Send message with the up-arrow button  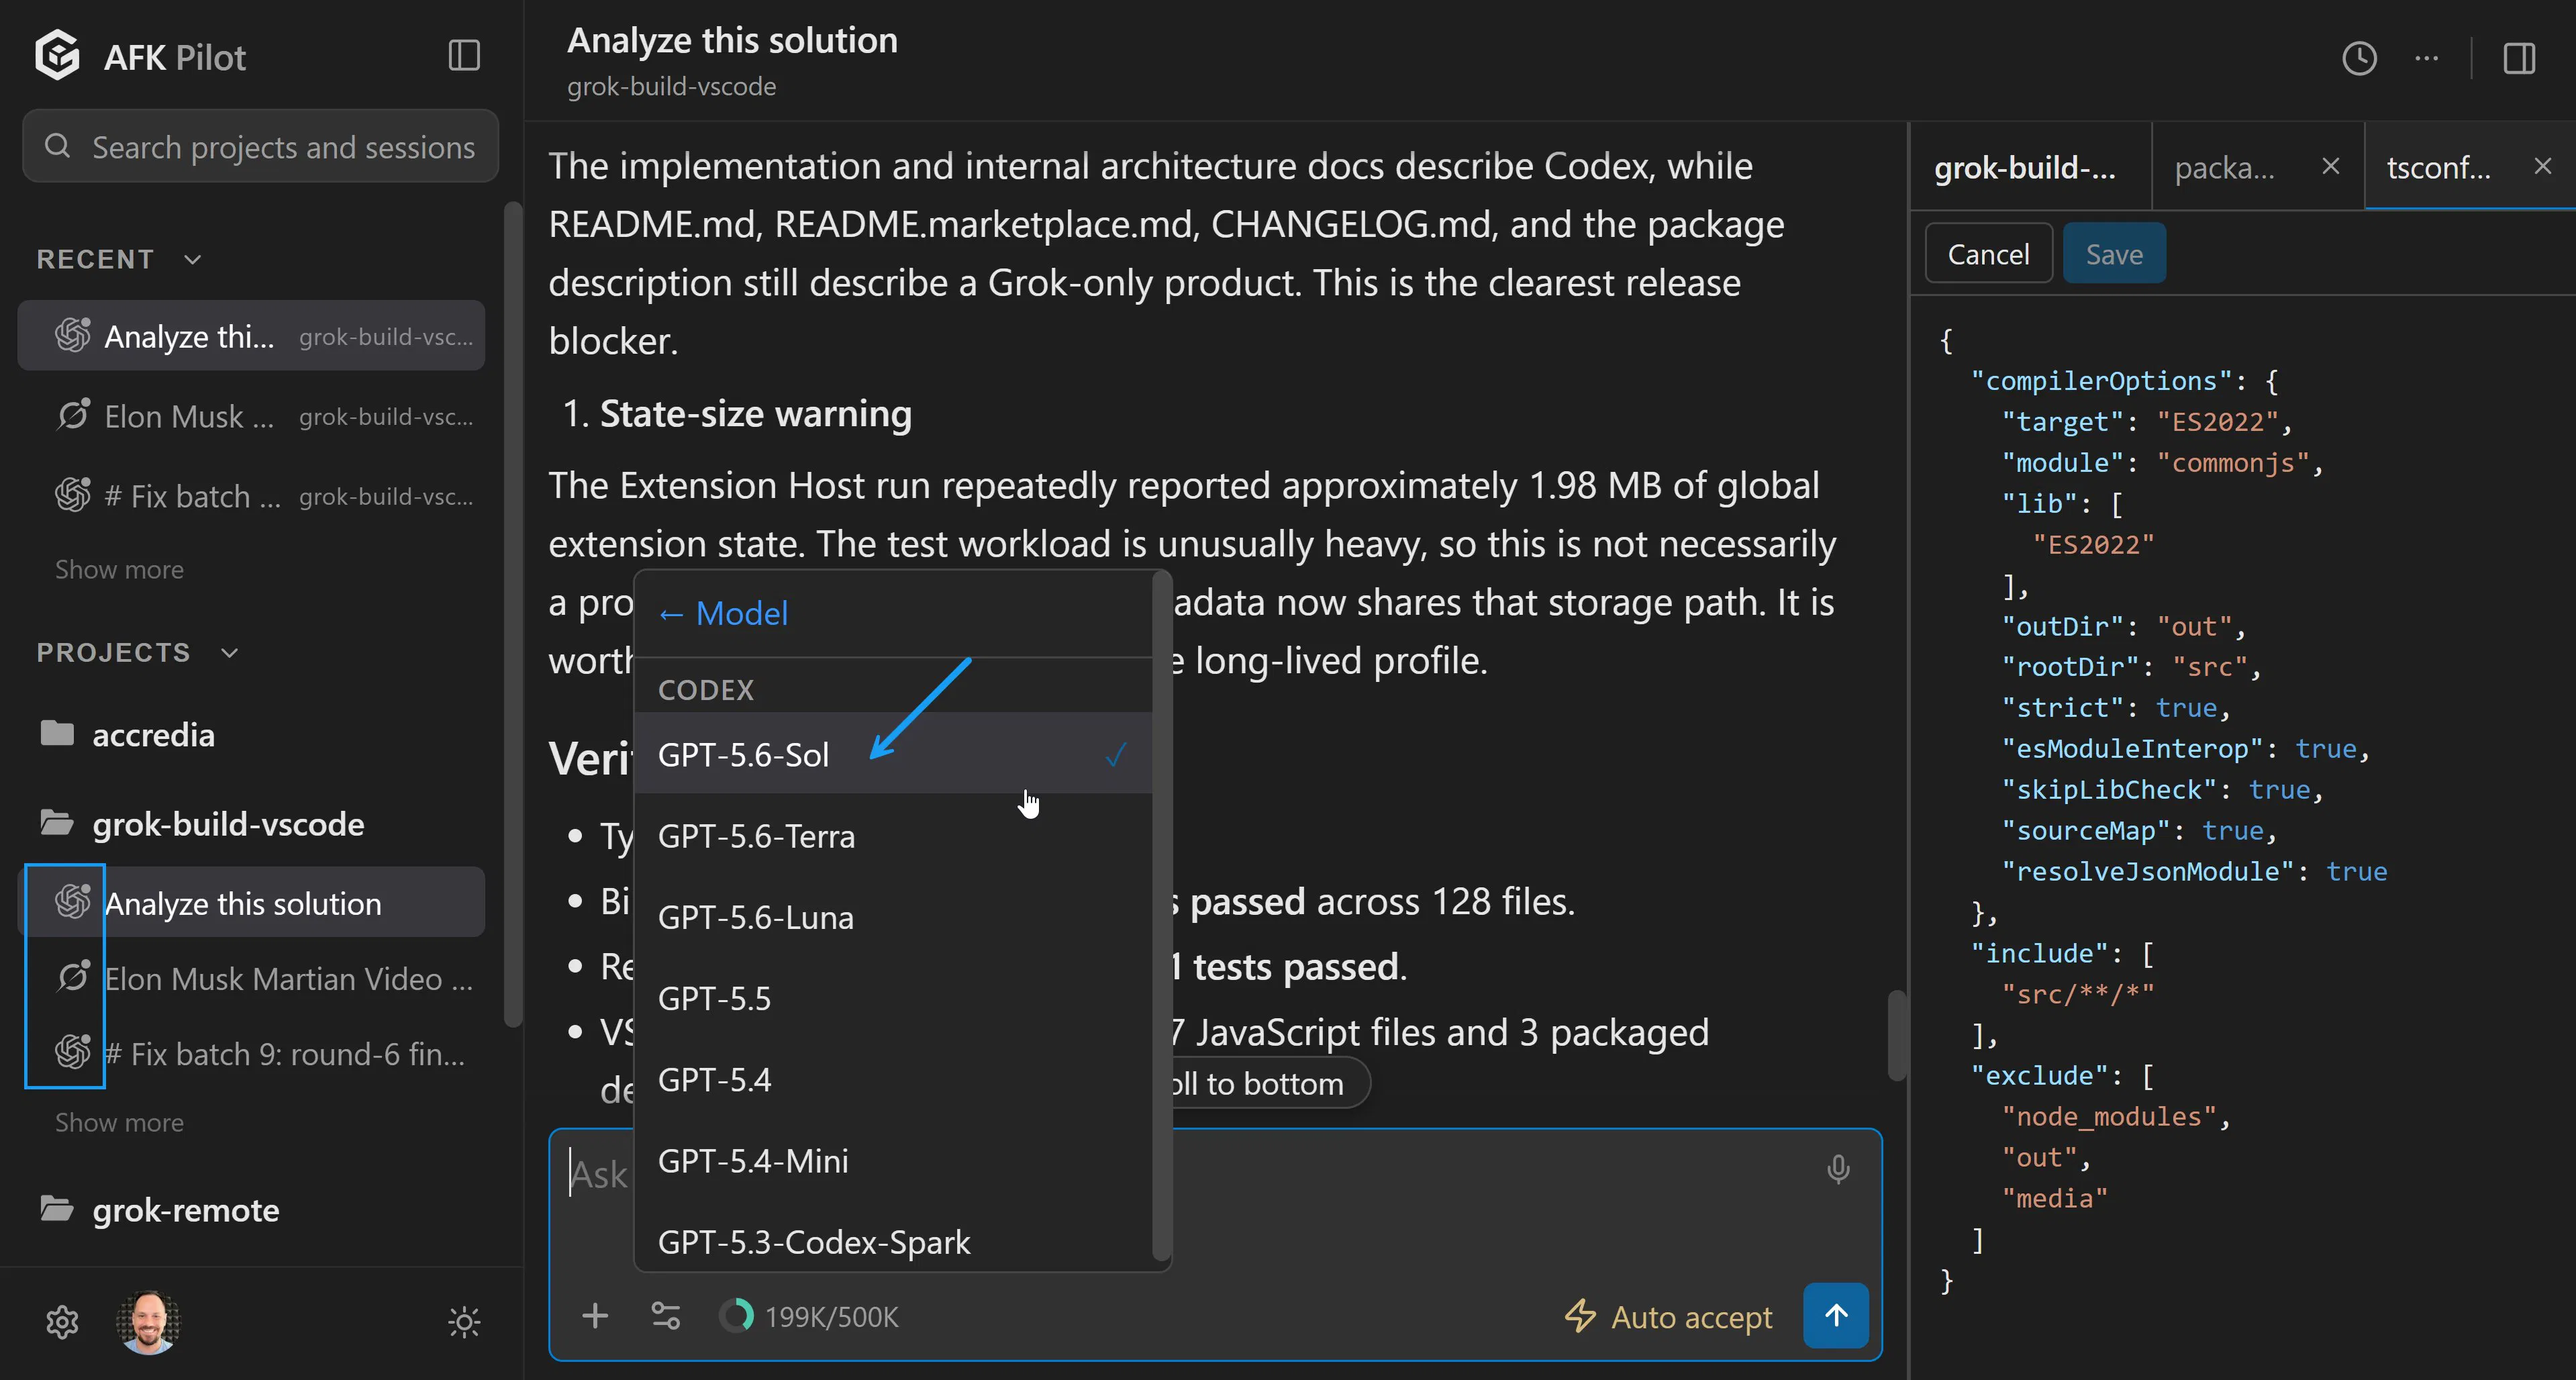click(x=1836, y=1315)
